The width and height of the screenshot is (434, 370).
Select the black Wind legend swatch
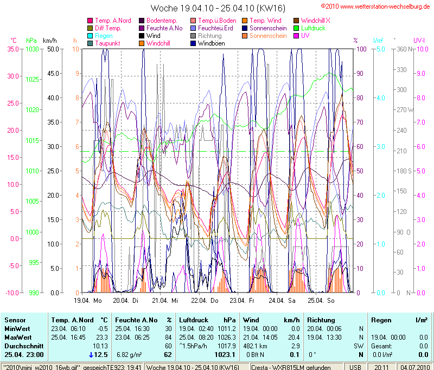(x=142, y=36)
